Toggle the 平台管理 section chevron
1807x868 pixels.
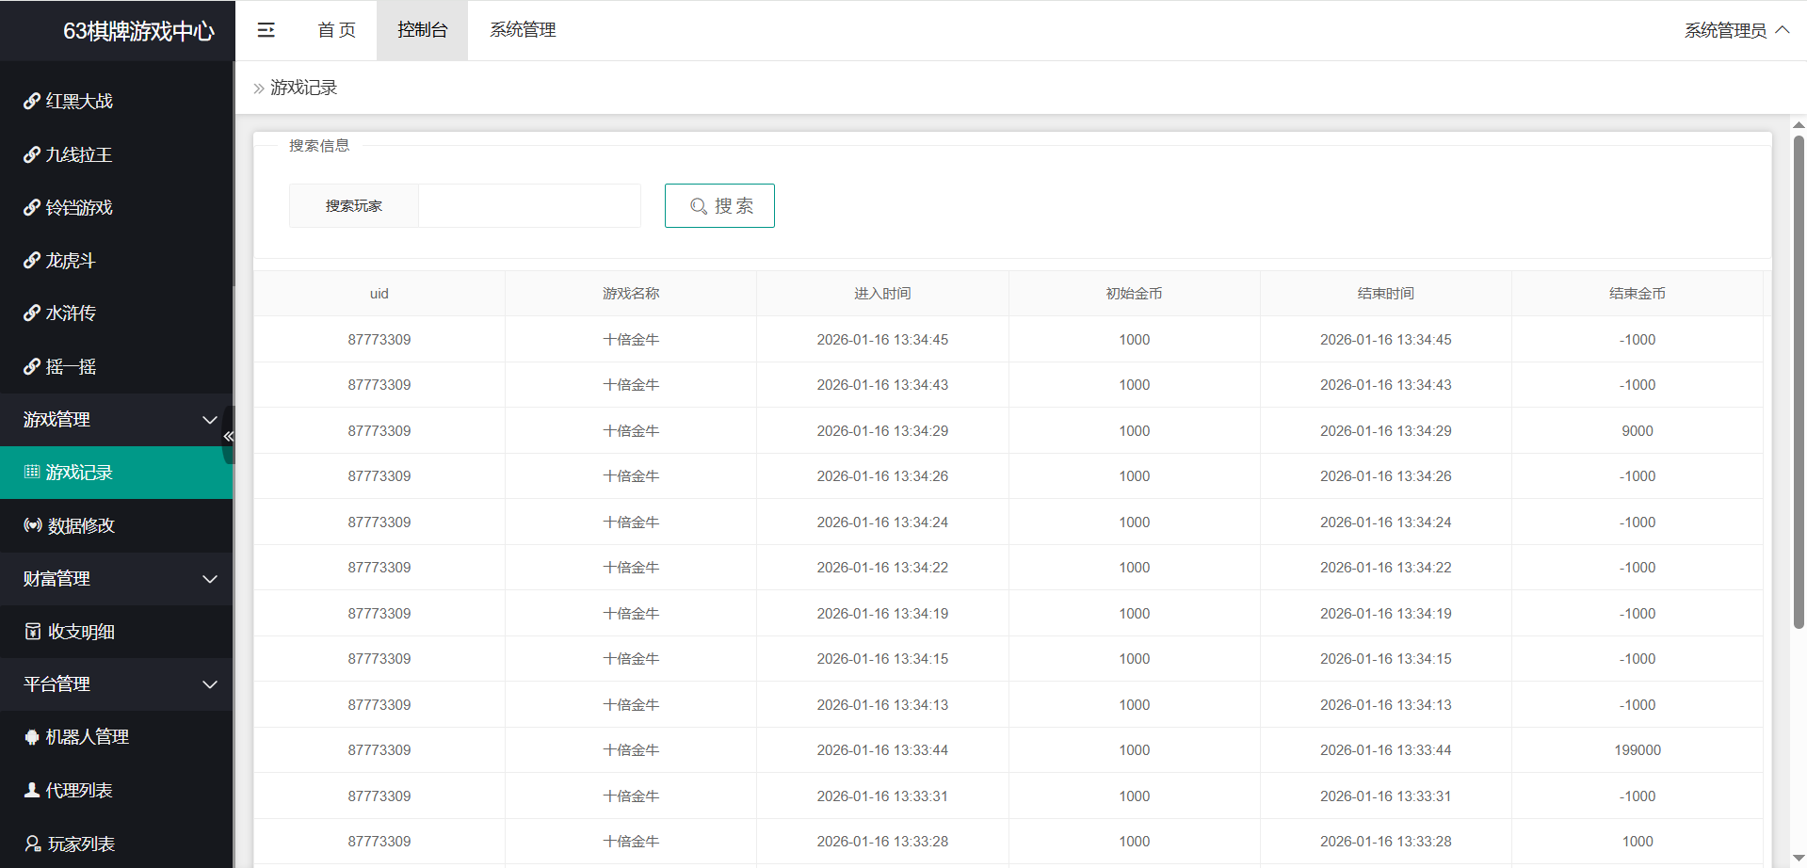click(210, 684)
